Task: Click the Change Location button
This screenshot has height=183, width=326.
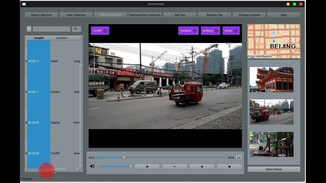Action: pyautogui.click(x=249, y=15)
